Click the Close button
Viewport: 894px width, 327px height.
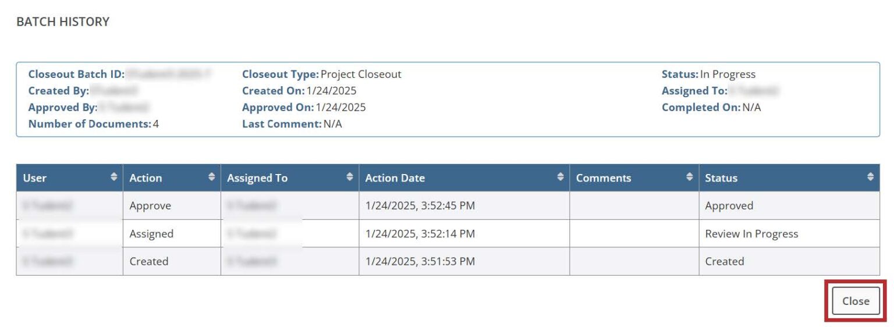point(855,301)
